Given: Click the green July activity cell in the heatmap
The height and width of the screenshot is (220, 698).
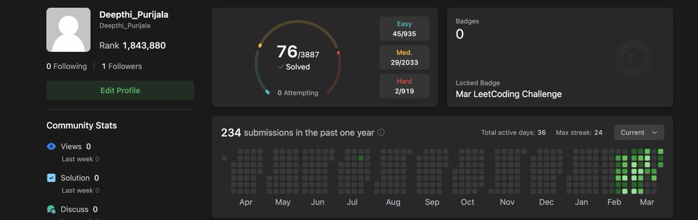Looking at the screenshot, I should 361,158.
